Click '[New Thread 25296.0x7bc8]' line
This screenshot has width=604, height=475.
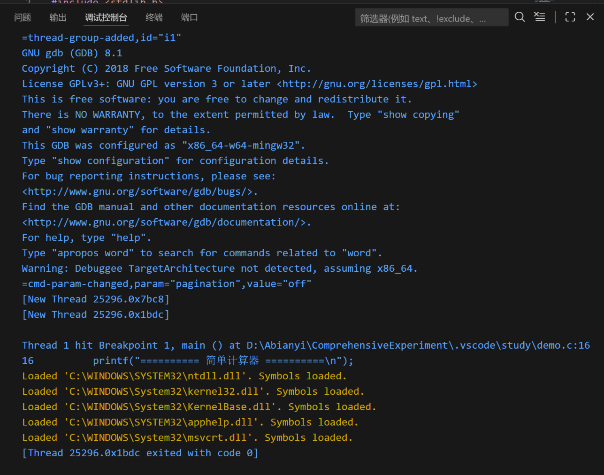pos(96,299)
